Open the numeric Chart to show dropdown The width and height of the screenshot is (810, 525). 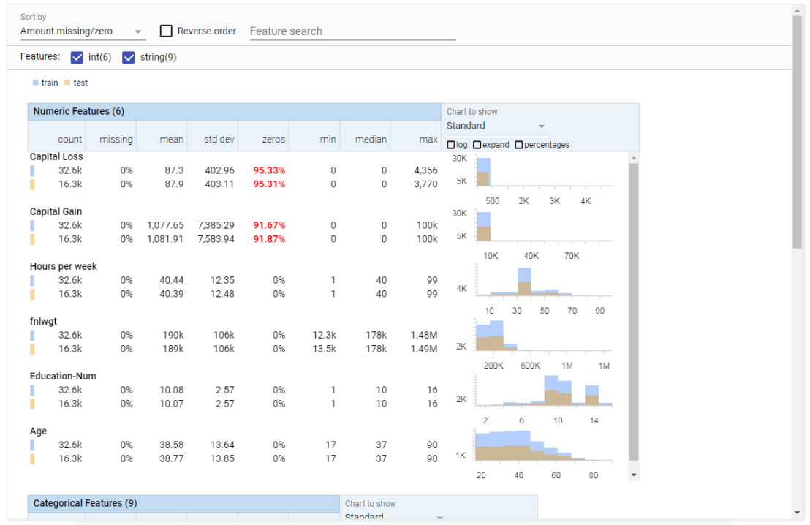(496, 126)
